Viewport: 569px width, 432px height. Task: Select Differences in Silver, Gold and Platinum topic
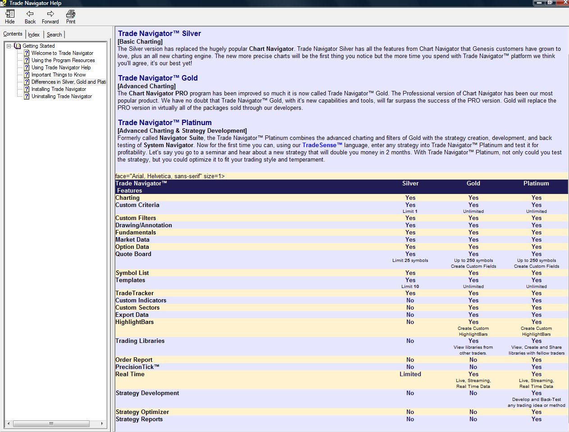(68, 82)
